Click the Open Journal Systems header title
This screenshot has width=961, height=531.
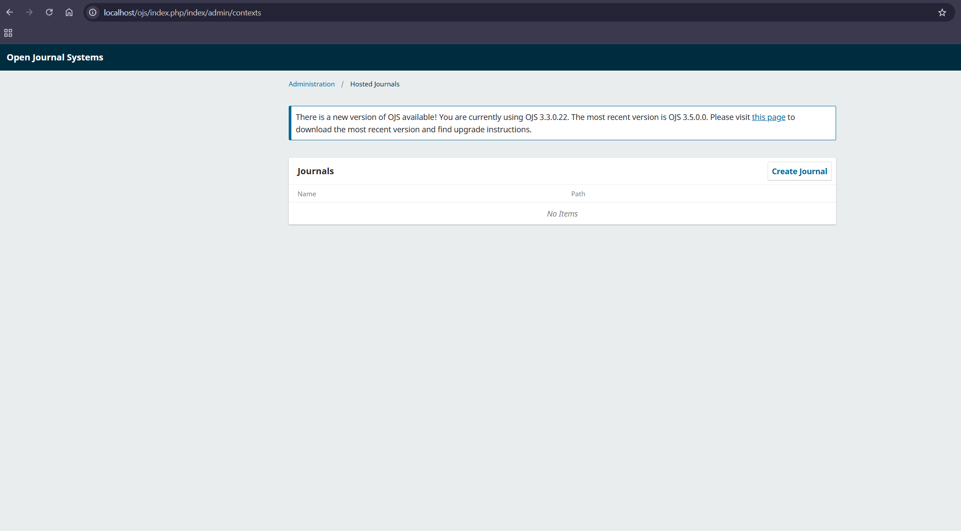pyautogui.click(x=55, y=57)
